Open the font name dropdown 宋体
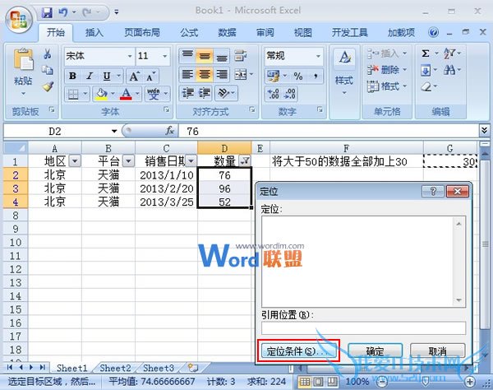The height and width of the screenshot is (390, 493). (x=130, y=56)
